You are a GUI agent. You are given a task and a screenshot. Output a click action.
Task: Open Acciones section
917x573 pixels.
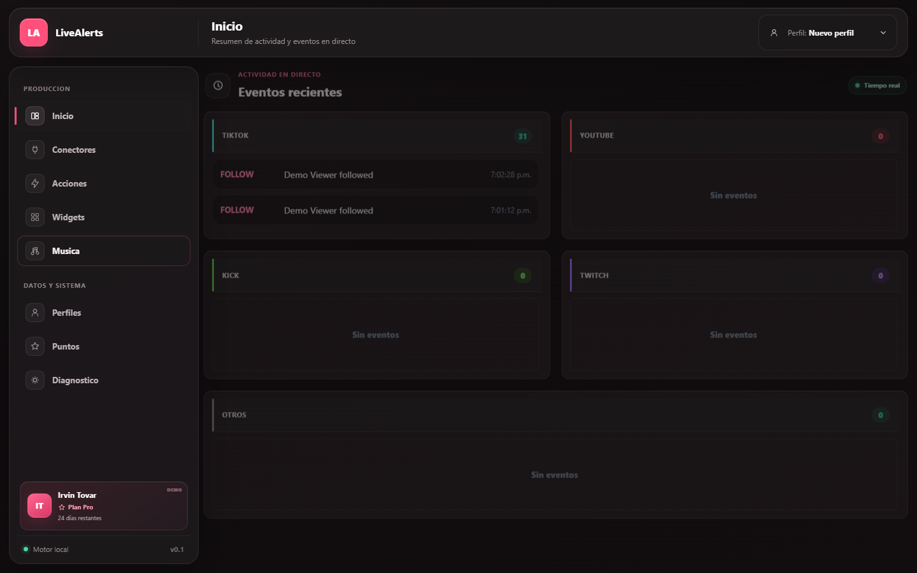click(x=104, y=183)
